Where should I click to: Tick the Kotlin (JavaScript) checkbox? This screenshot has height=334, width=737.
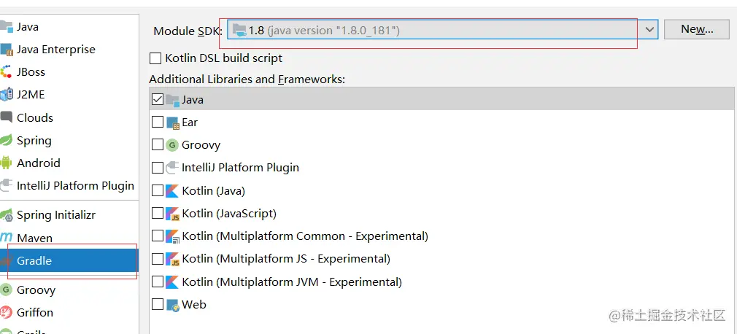click(x=158, y=213)
